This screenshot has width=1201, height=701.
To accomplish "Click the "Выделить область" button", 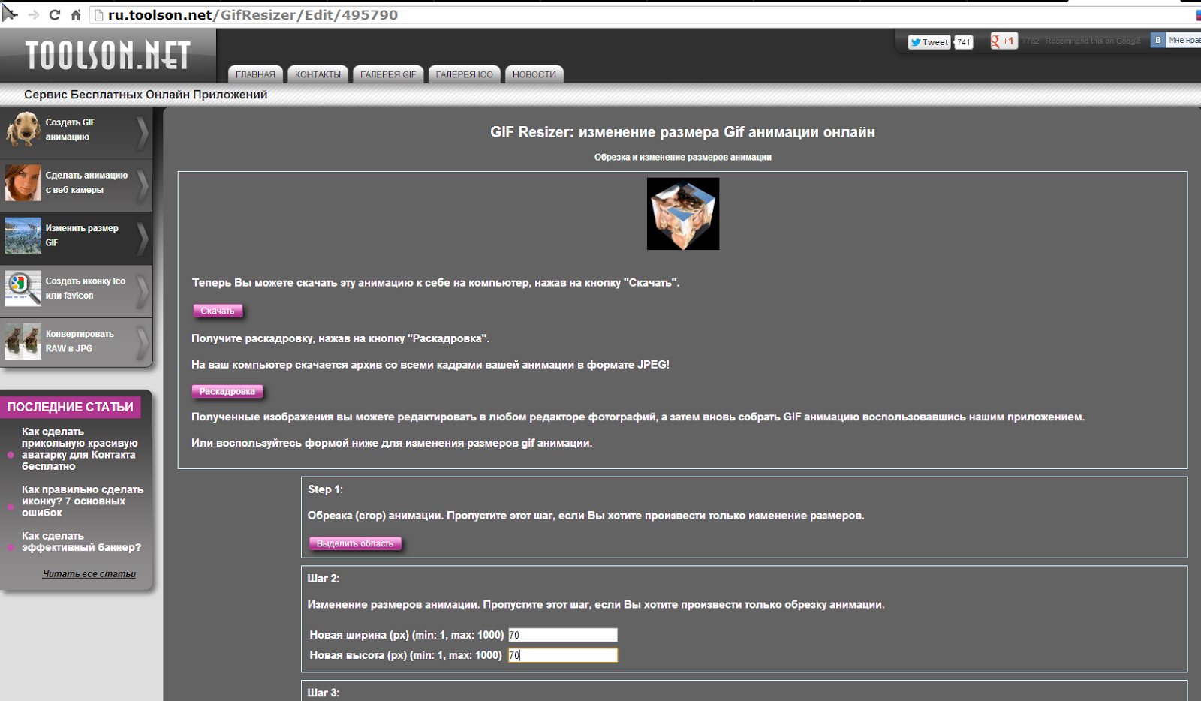I will (x=355, y=542).
